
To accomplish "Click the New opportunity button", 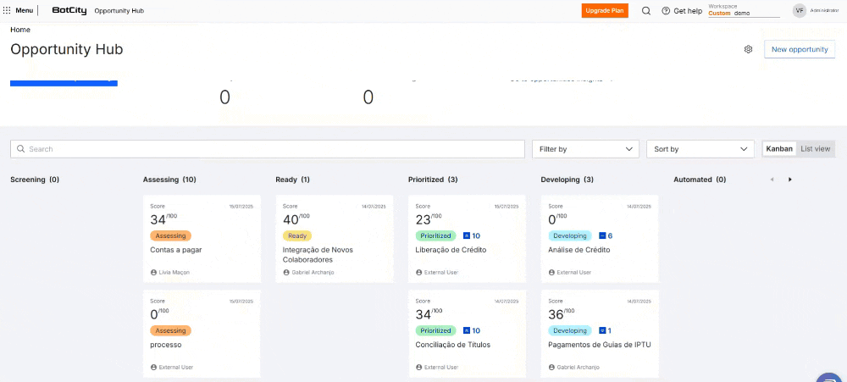I will (800, 49).
